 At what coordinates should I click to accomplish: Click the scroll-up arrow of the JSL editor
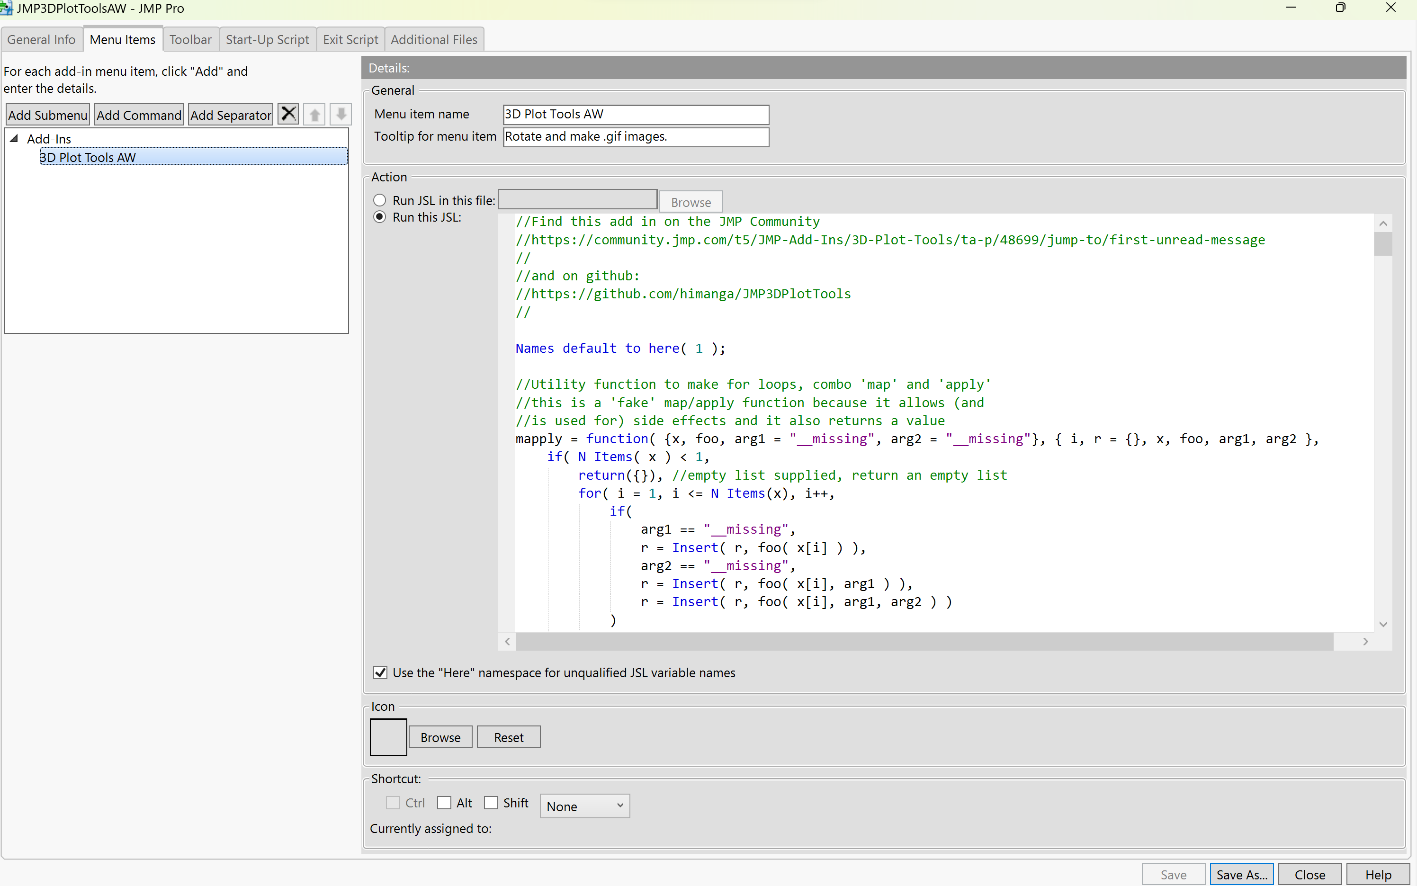(1383, 223)
